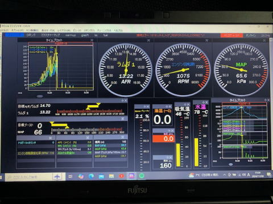
Task: Close the RPM gauge panel
Action: [x=207, y=40]
